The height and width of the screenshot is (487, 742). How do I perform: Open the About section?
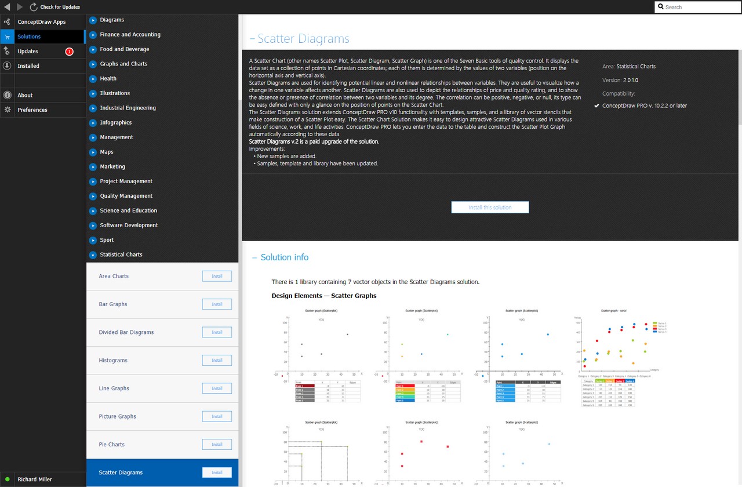coord(43,95)
